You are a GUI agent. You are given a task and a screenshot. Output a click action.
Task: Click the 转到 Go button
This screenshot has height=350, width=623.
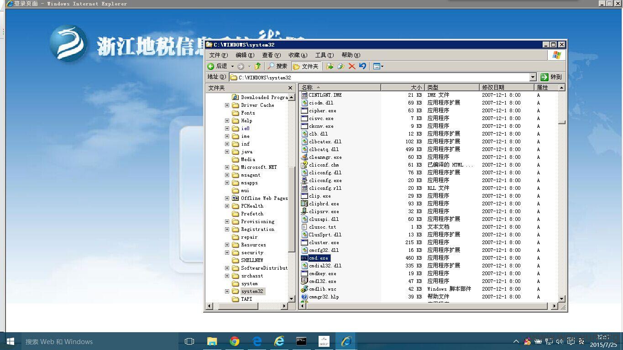pyautogui.click(x=551, y=77)
